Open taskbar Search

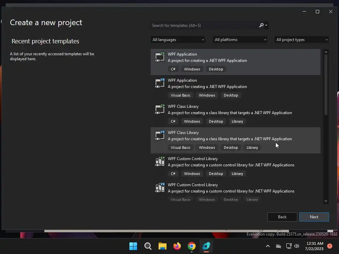148,246
